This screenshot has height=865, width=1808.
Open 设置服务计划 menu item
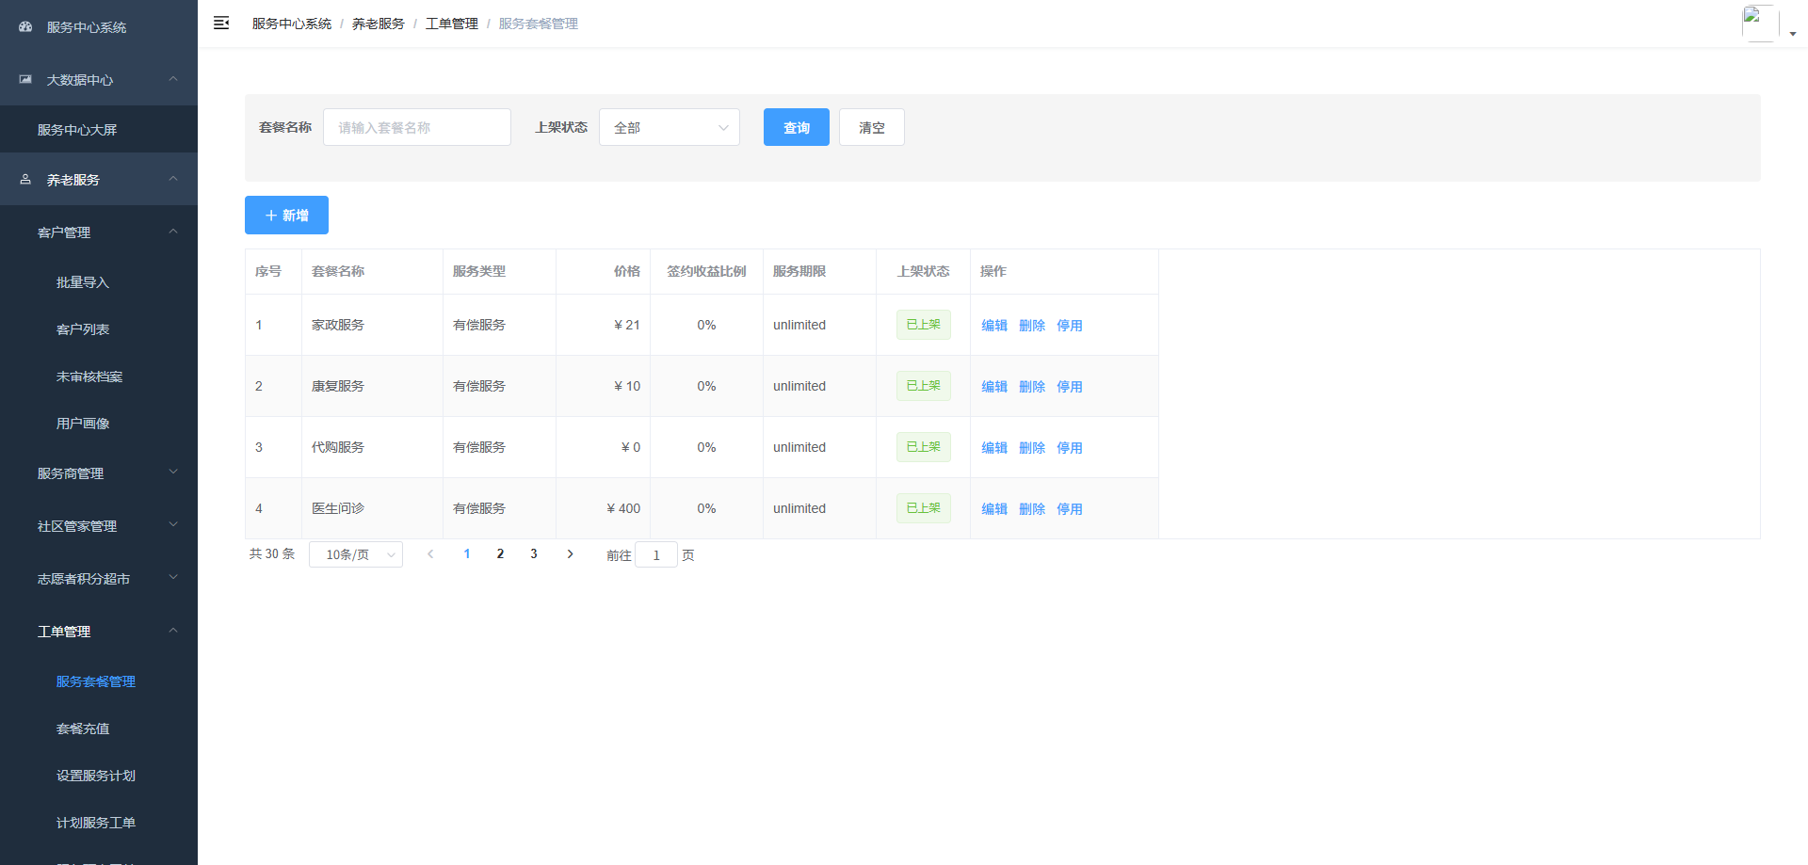pyautogui.click(x=99, y=776)
